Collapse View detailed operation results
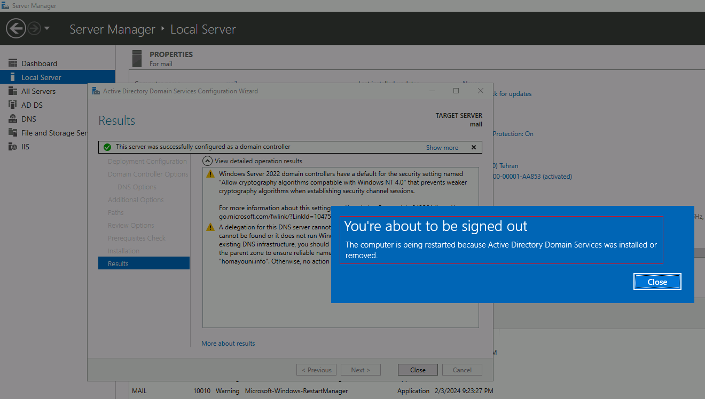705x399 pixels. coord(208,161)
